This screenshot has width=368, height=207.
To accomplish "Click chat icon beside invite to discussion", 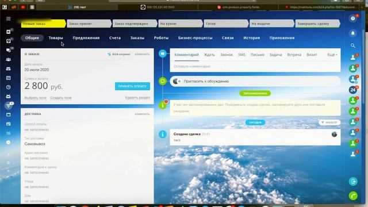I will click(162, 81).
